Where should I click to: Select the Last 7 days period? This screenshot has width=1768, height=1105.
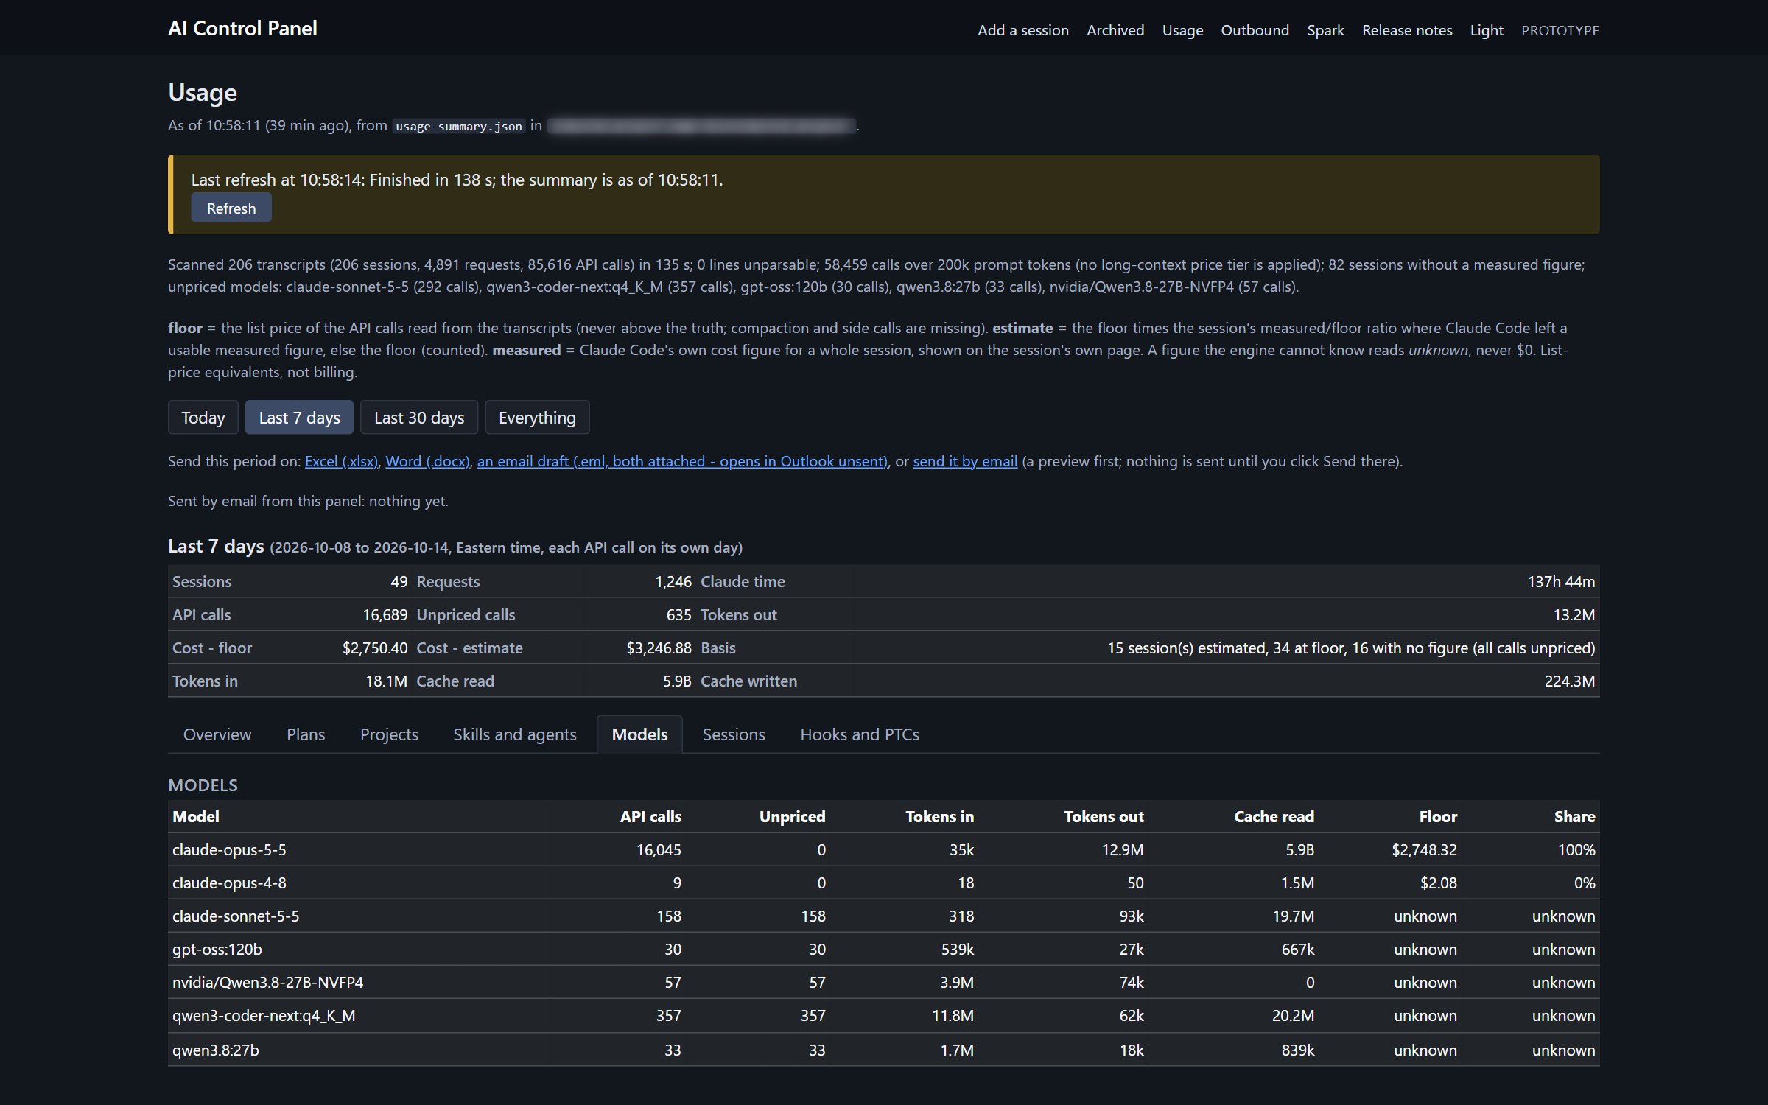click(x=299, y=418)
